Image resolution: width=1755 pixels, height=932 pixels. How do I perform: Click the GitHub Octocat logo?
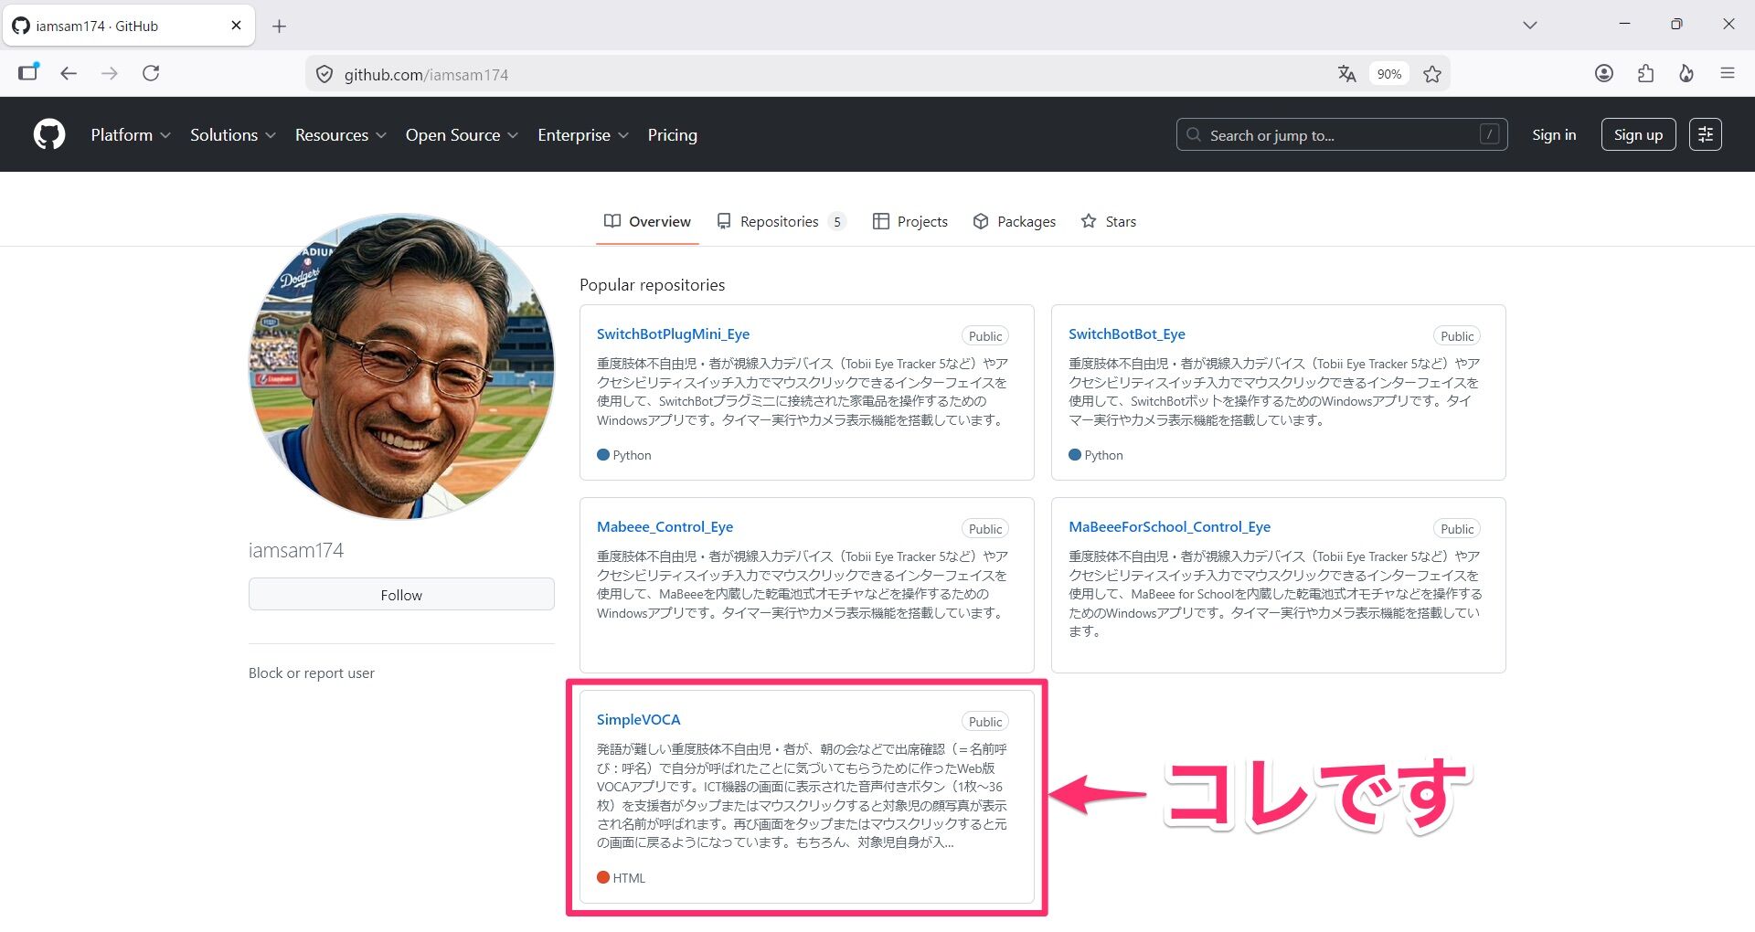[49, 134]
